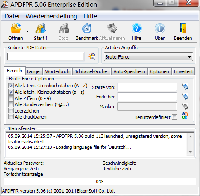Open Hilfe question mark icon in toolbar
200x196 pixels.
[x=136, y=32]
